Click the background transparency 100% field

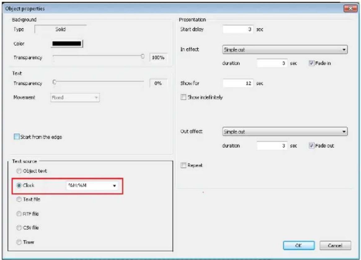click(x=158, y=58)
